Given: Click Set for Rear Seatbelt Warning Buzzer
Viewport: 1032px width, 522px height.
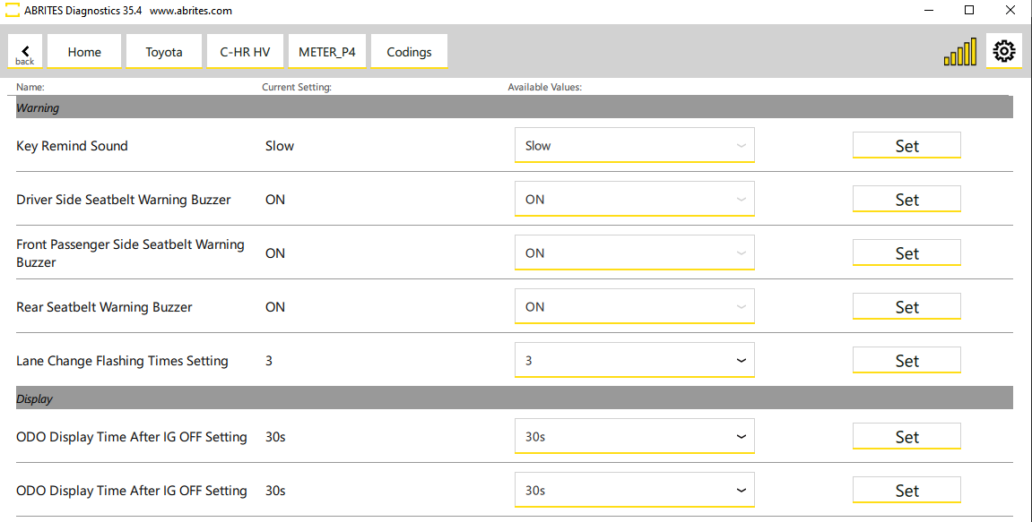Looking at the screenshot, I should [x=906, y=307].
